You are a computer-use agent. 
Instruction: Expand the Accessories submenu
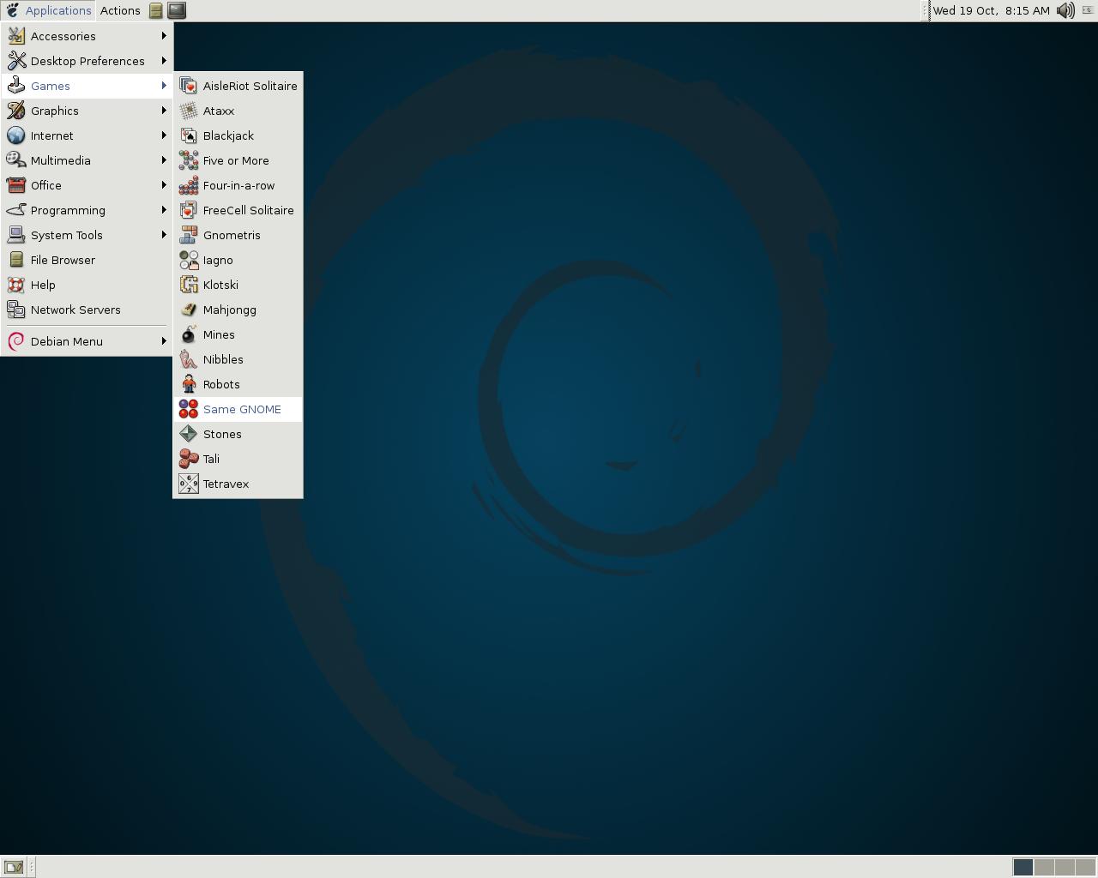pyautogui.click(x=87, y=36)
